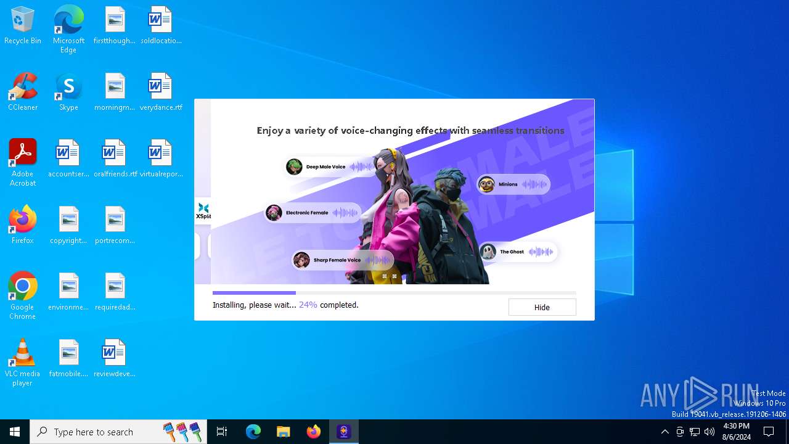
Task: Select the verydance.rtf document icon
Action: pos(161,92)
